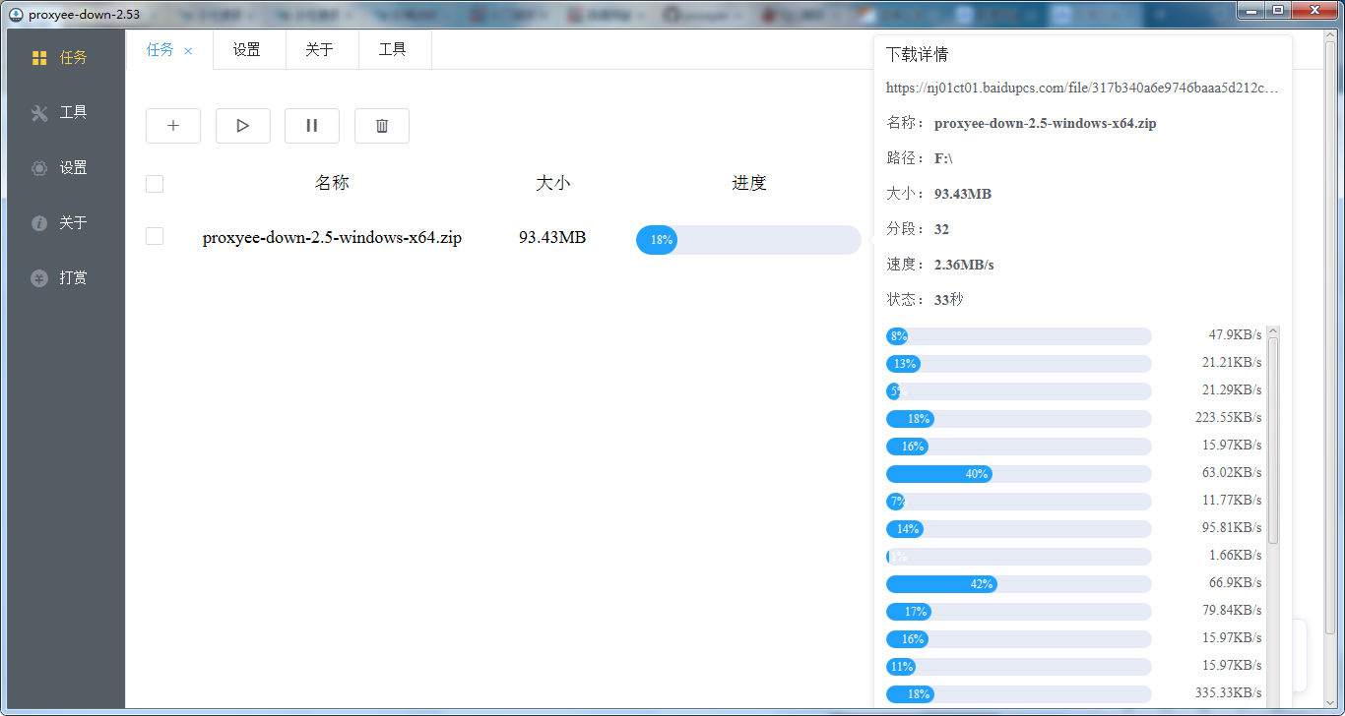Screen dimensions: 1345x716
Task: Click the 17% segment progress bar
Action: point(1019,612)
